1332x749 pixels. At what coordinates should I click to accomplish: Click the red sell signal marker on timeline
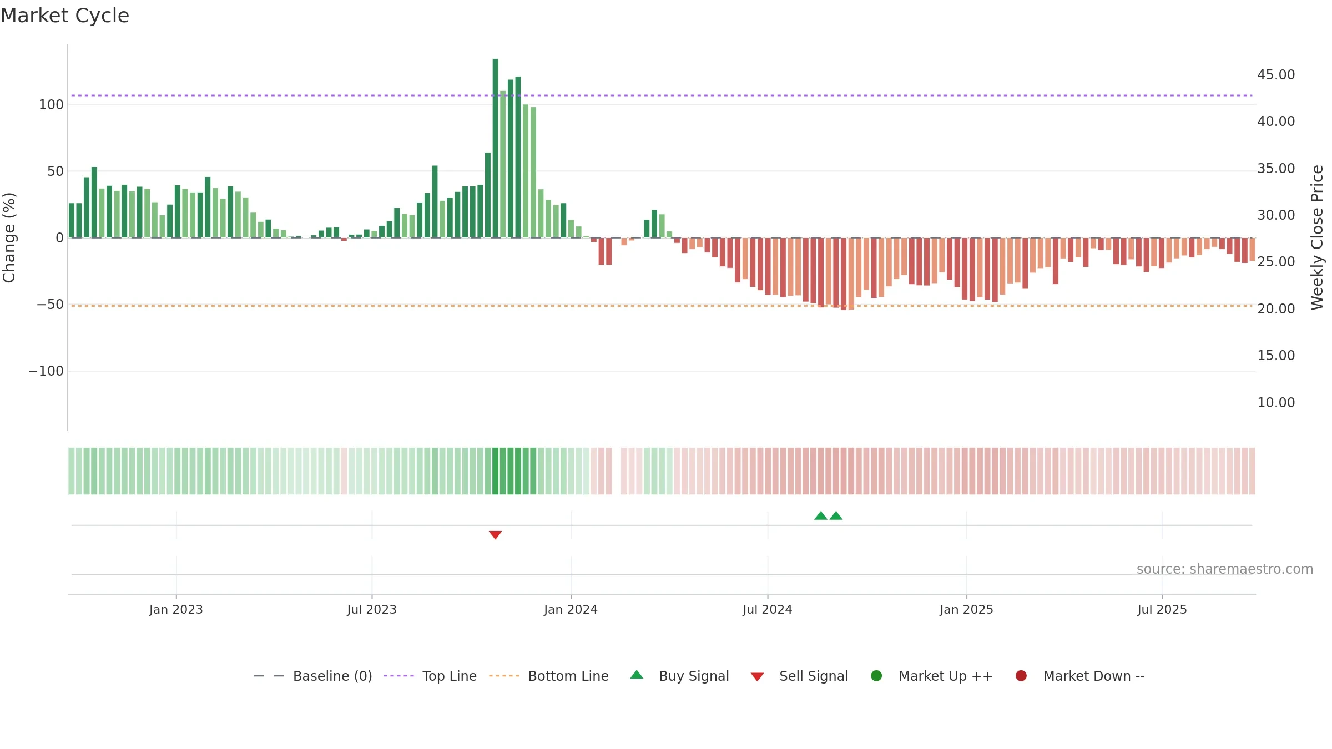[495, 535]
